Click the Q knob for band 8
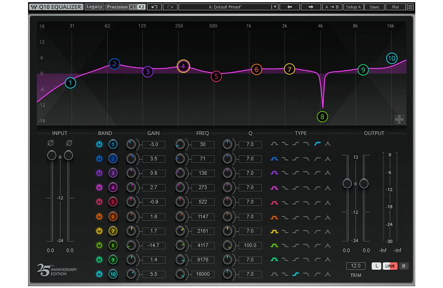443x288 pixels. 228,245
